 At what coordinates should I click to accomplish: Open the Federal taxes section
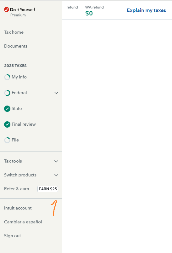coord(19,93)
